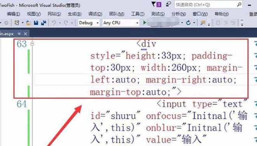Click the browser refresh icon
The width and height of the screenshot is (257, 146).
(188, 23)
